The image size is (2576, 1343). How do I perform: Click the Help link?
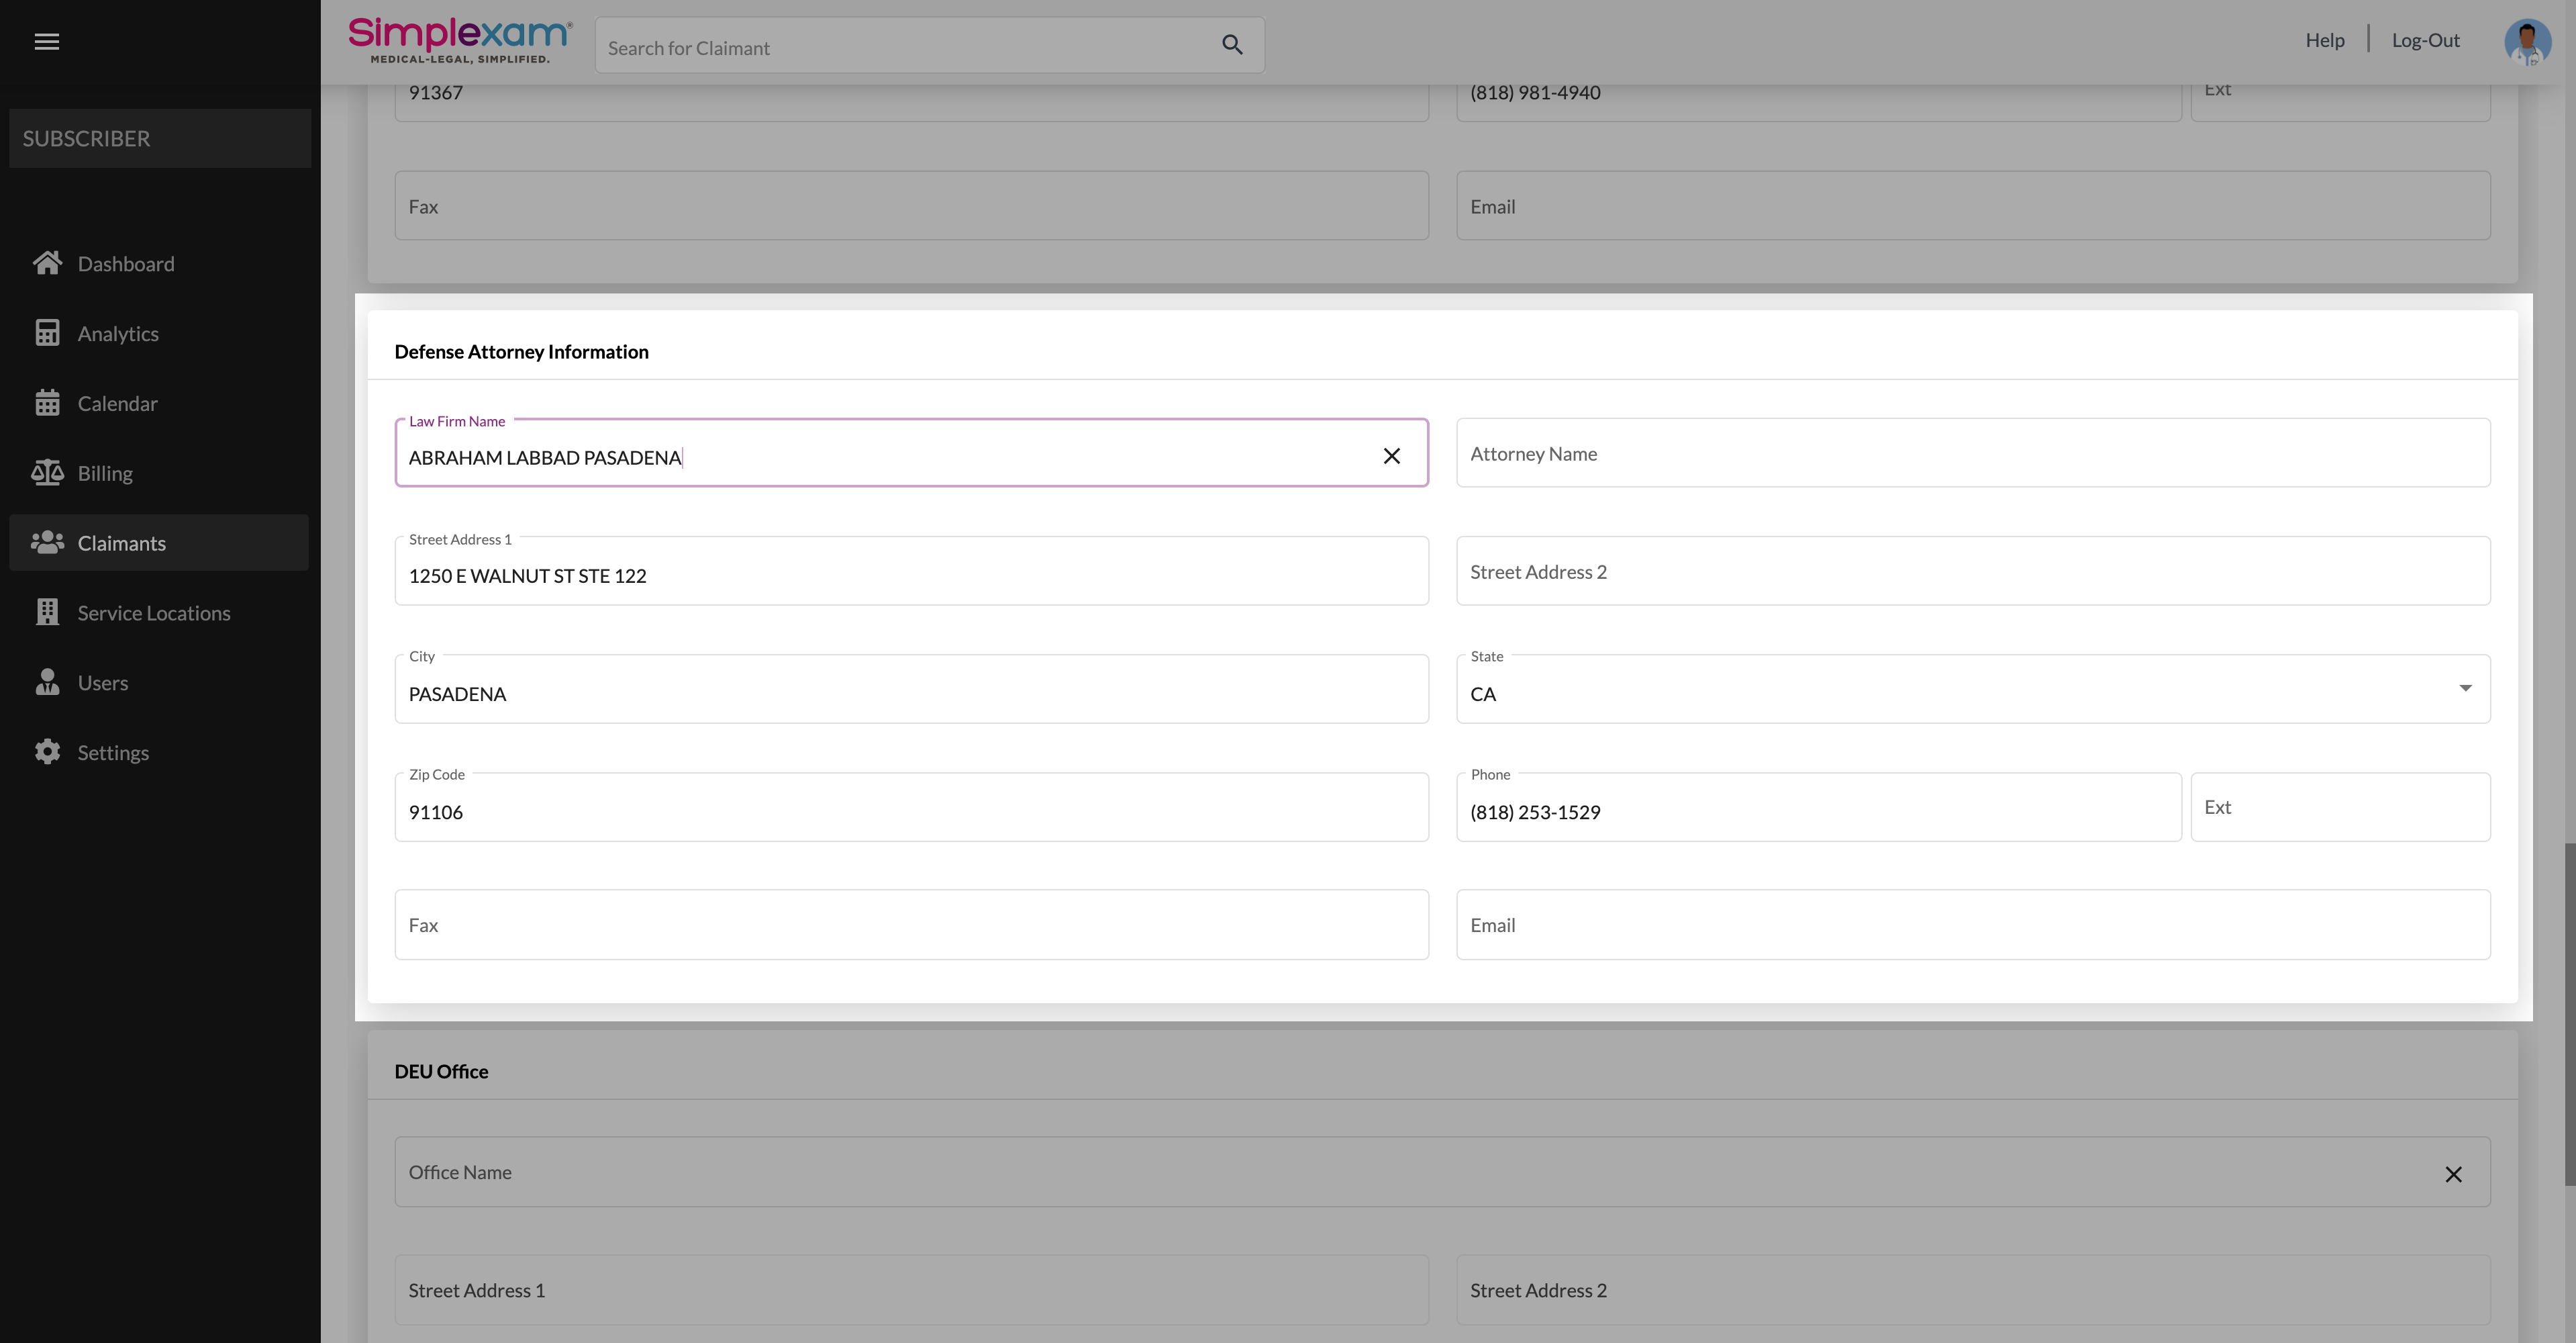(2324, 40)
